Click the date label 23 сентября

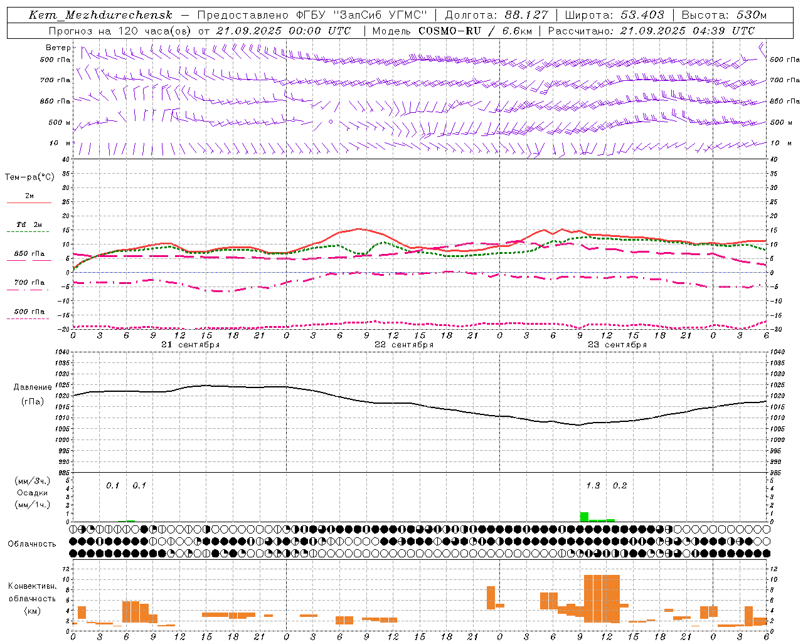[x=617, y=345]
